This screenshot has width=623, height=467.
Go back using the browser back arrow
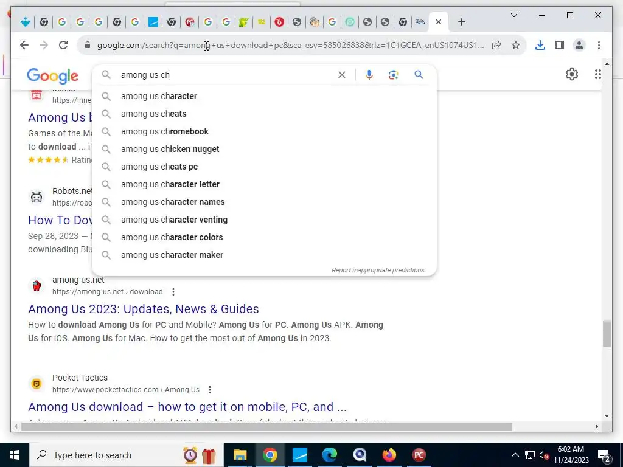pyautogui.click(x=24, y=45)
